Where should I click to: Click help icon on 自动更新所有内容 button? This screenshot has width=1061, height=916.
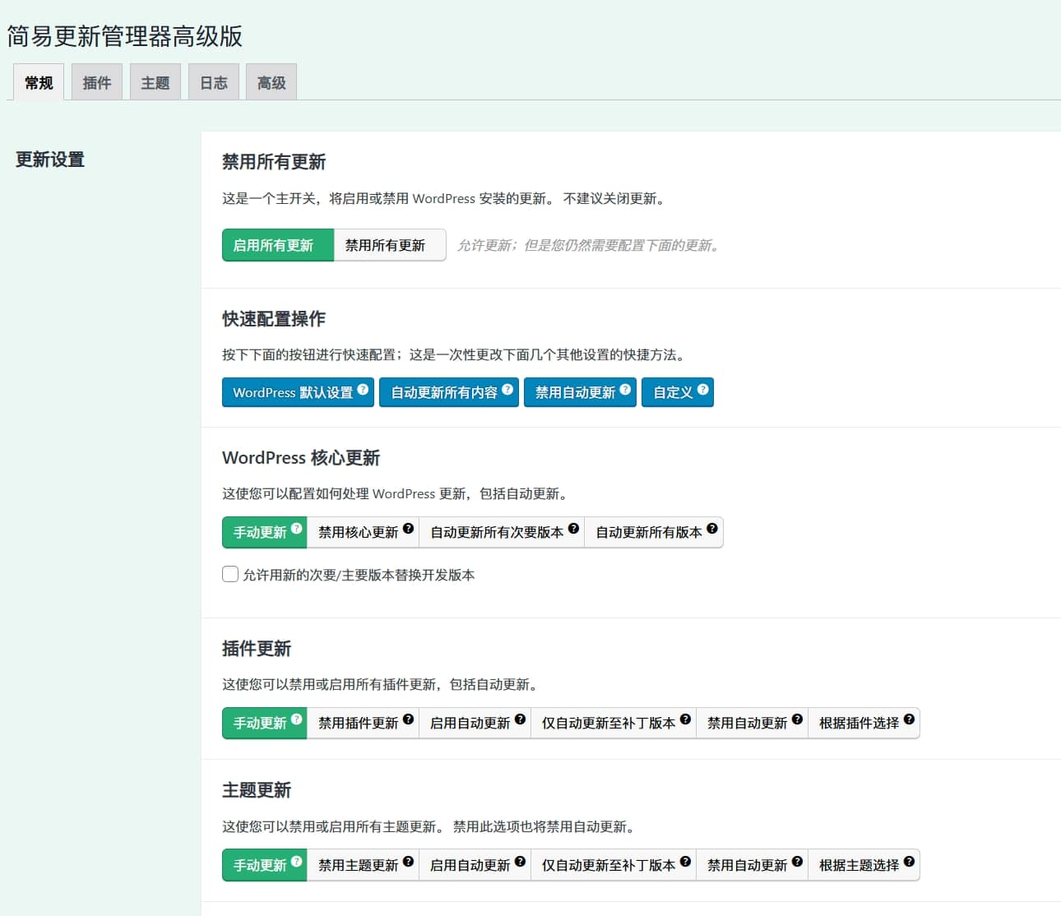click(507, 390)
